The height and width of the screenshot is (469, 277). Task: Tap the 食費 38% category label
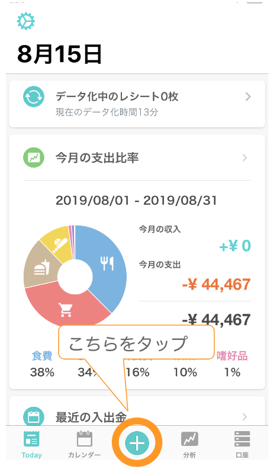click(42, 364)
